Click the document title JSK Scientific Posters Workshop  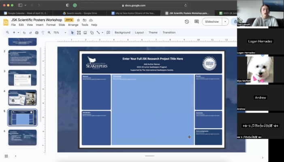(x=36, y=20)
